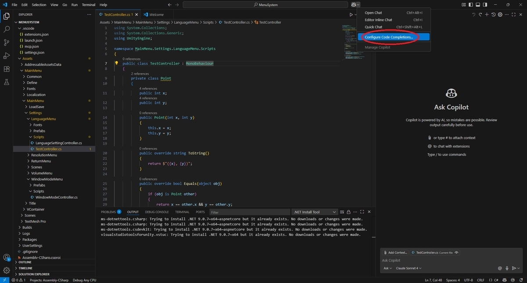Click the microphone voice chat icon
This screenshot has width=527, height=283.
pyautogui.click(x=507, y=268)
